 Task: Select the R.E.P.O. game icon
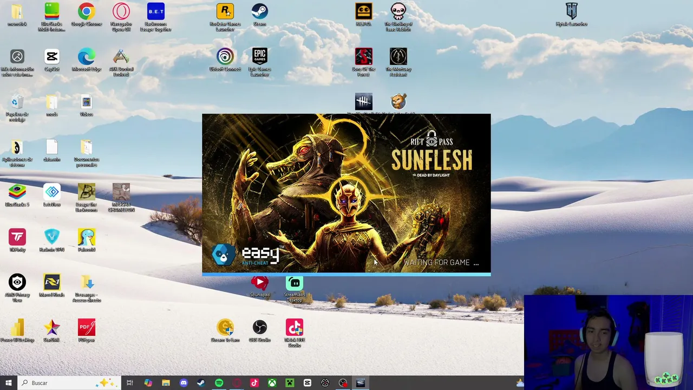363,15
